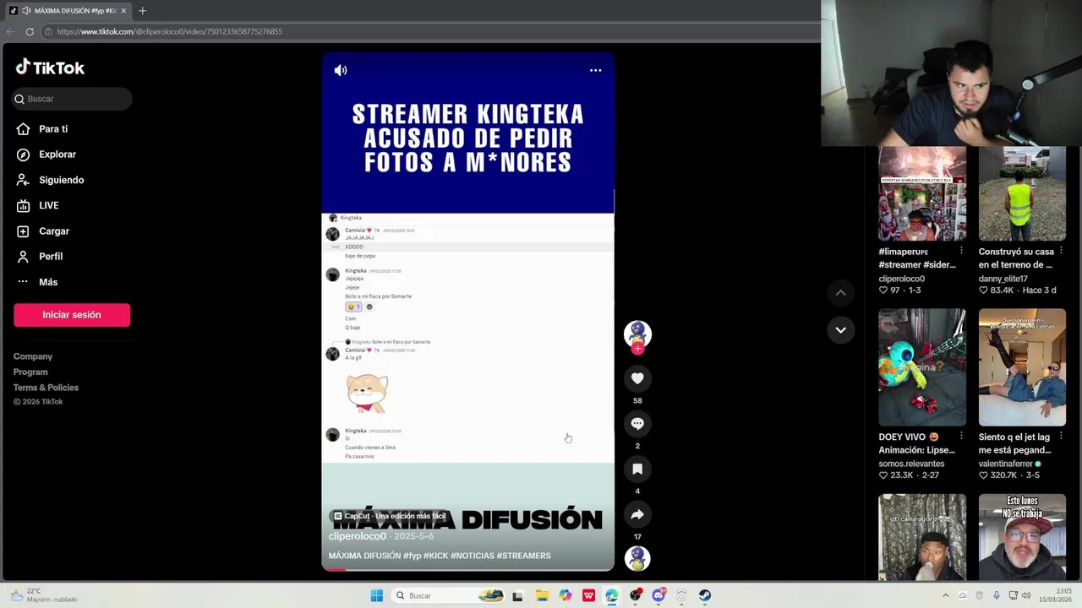Click the #fyp hashtag in the caption
Screen dimensions: 1082x608
click(x=413, y=556)
